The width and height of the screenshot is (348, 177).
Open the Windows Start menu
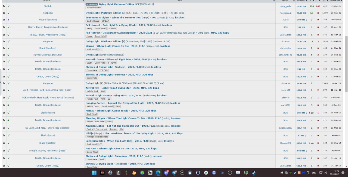[94, 173]
